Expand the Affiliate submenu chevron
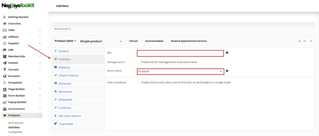Image resolution: width=319 pixels, height=136 pixels. (40, 37)
